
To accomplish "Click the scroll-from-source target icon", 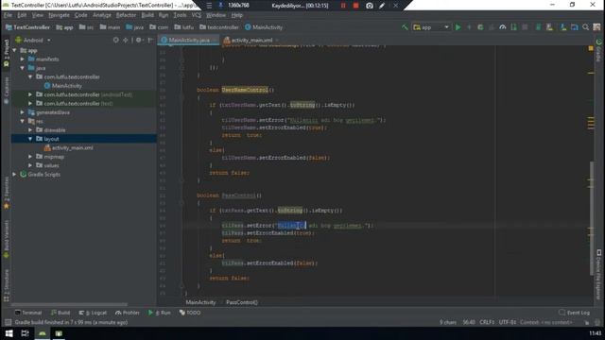I will [x=115, y=40].
